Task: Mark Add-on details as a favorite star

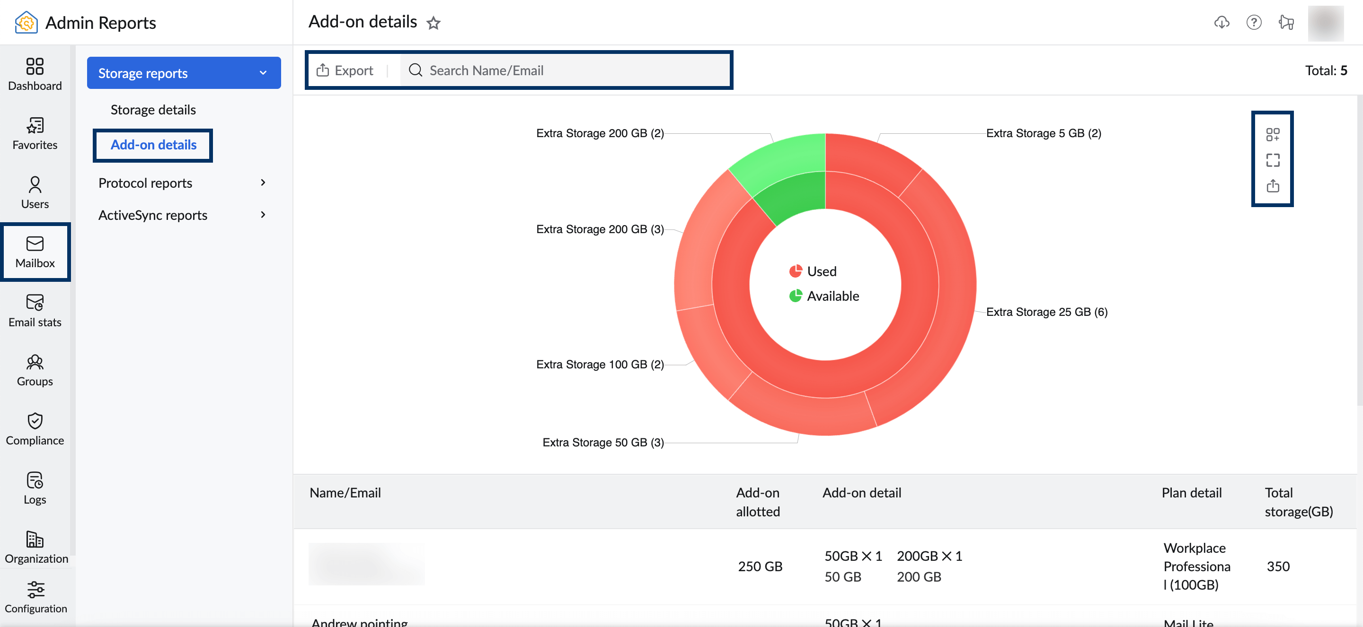Action: (x=434, y=23)
